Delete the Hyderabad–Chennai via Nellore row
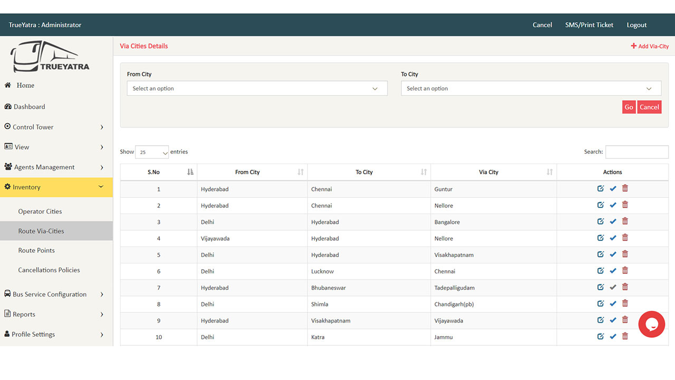The width and height of the screenshot is (675, 380). point(625,205)
